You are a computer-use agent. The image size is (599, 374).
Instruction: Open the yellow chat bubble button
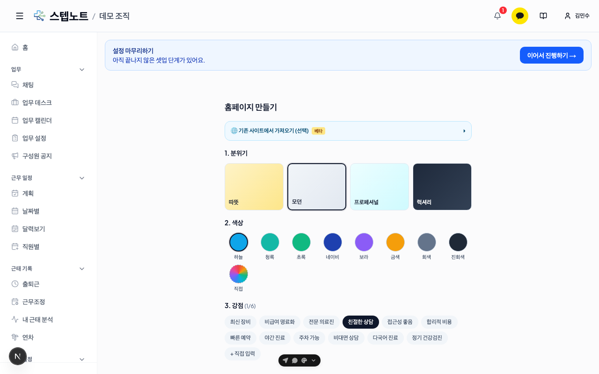pos(520,16)
